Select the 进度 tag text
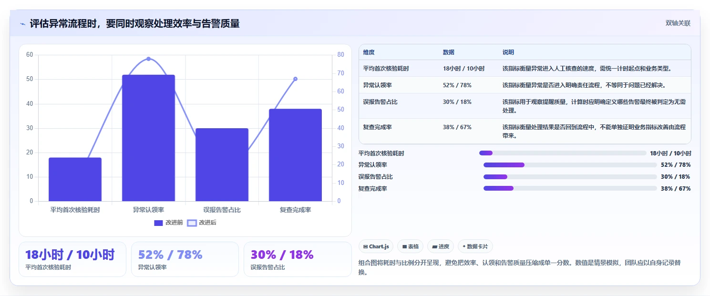 (x=444, y=246)
